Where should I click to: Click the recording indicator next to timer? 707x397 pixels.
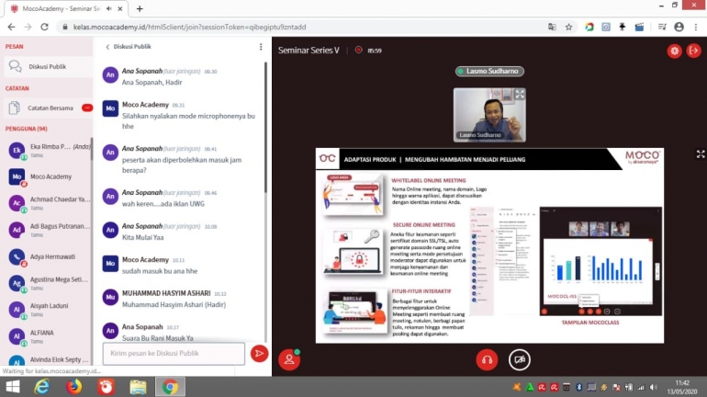click(x=358, y=50)
